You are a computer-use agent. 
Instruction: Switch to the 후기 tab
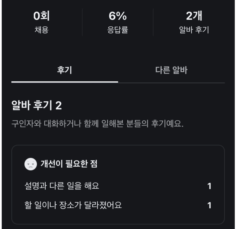pyautogui.click(x=65, y=70)
